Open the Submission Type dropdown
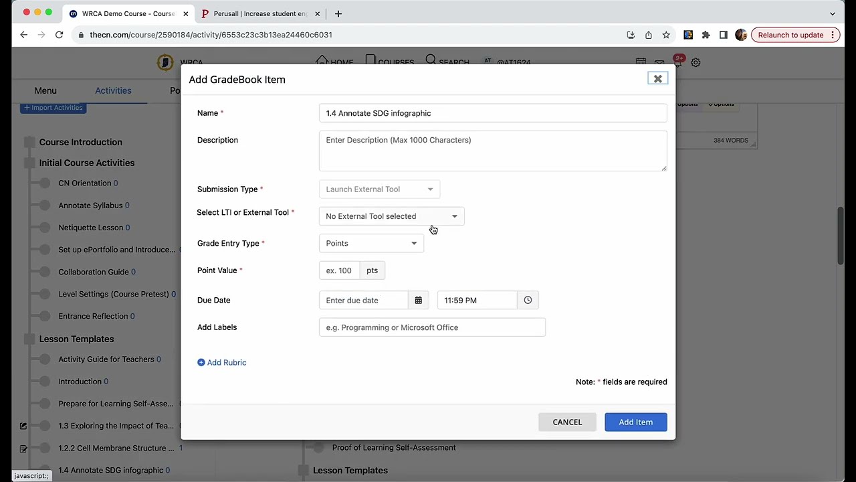The height and width of the screenshot is (482, 856). coord(379,189)
